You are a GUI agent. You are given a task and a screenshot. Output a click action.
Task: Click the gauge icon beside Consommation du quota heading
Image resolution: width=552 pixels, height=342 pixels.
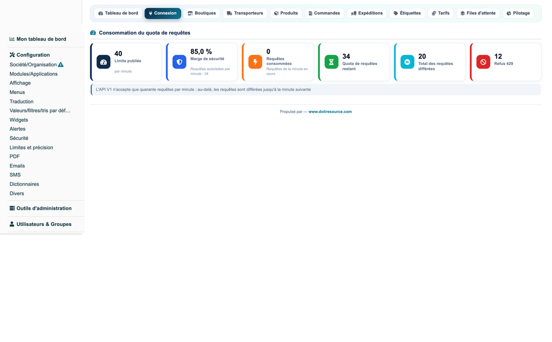point(93,33)
